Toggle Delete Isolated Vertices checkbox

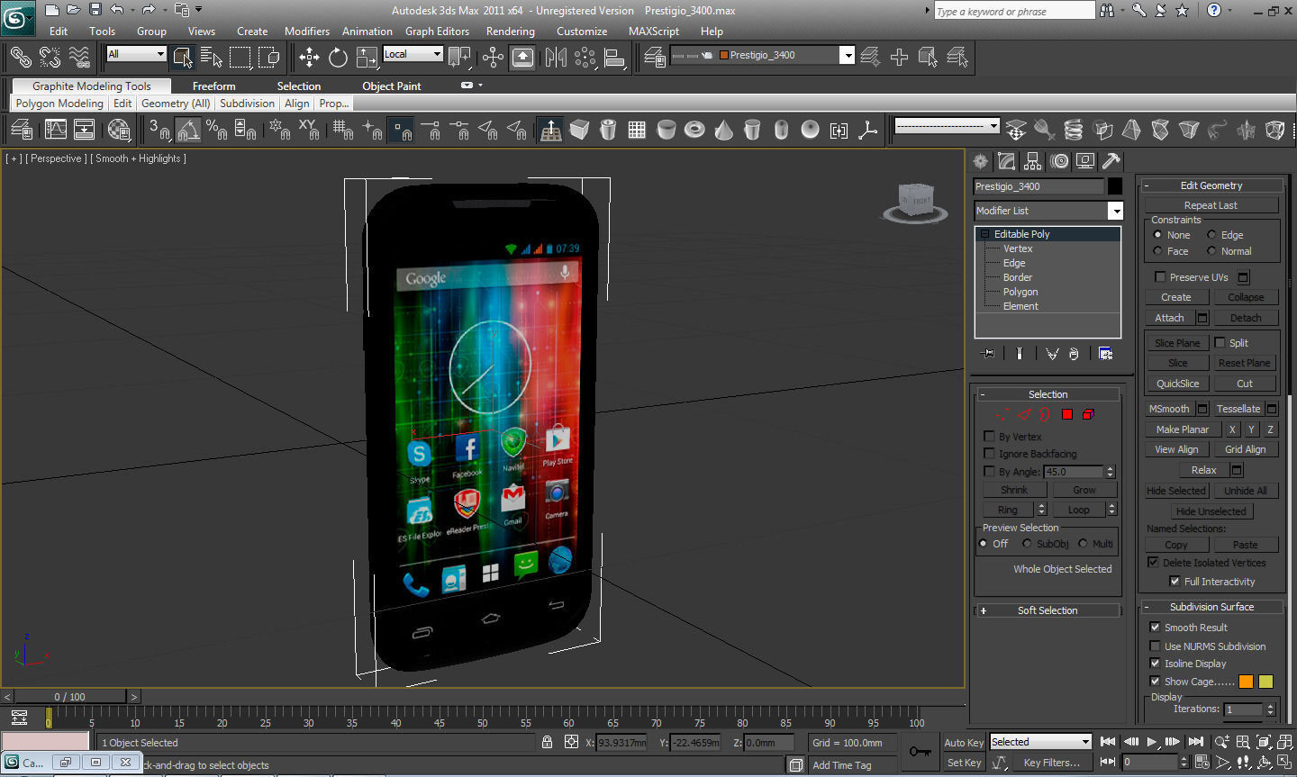tap(1153, 563)
